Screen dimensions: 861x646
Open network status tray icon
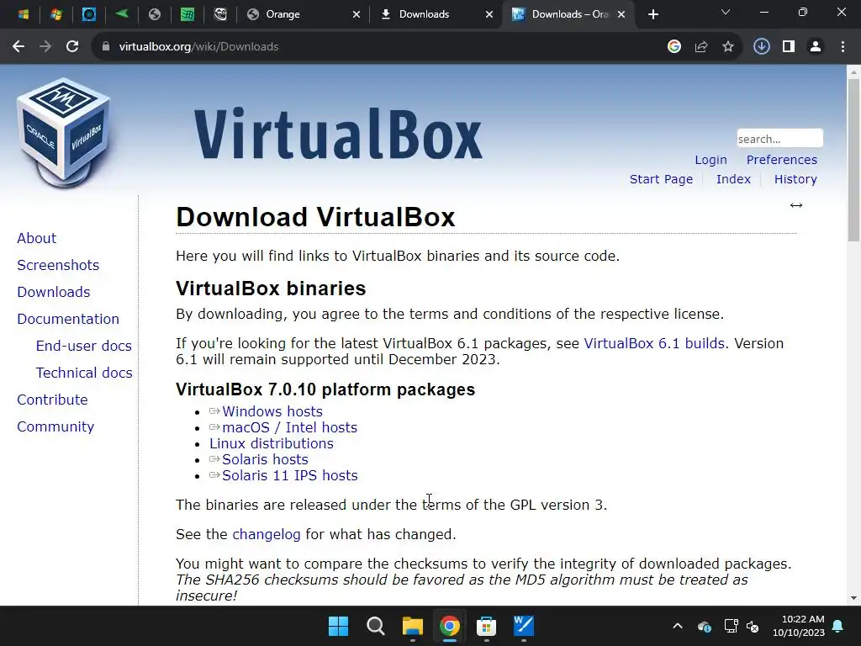(x=731, y=626)
